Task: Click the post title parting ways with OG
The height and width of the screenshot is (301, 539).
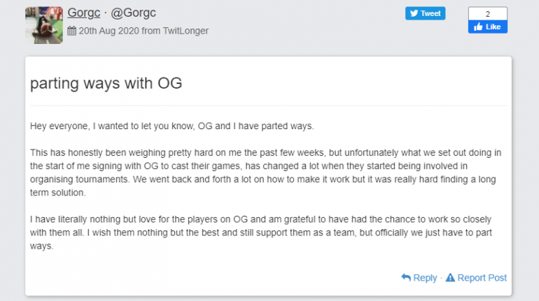Action: click(106, 83)
